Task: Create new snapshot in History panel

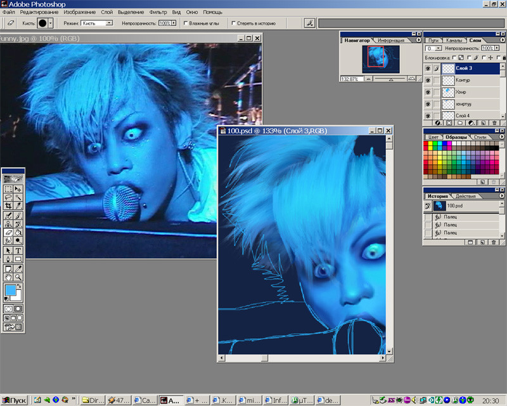Action: (x=482, y=242)
